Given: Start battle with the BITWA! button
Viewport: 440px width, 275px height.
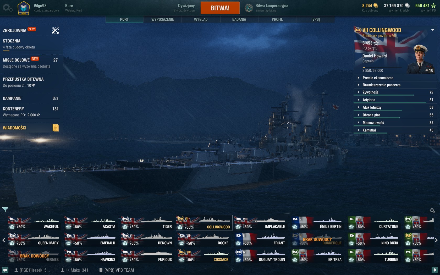Looking at the screenshot, I should (220, 8).
